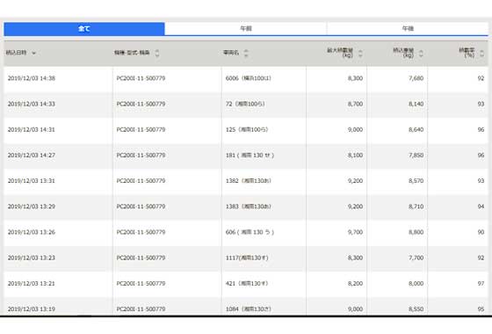Select date cell 2019/12/03 14:31
Viewport: 492px width, 334px height.
click(32, 130)
